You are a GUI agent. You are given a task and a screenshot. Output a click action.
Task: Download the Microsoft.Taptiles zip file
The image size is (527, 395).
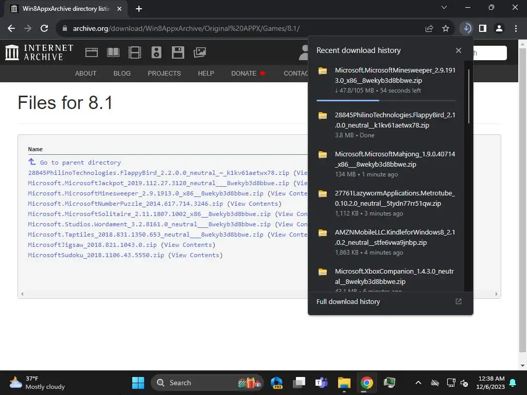[x=146, y=235]
